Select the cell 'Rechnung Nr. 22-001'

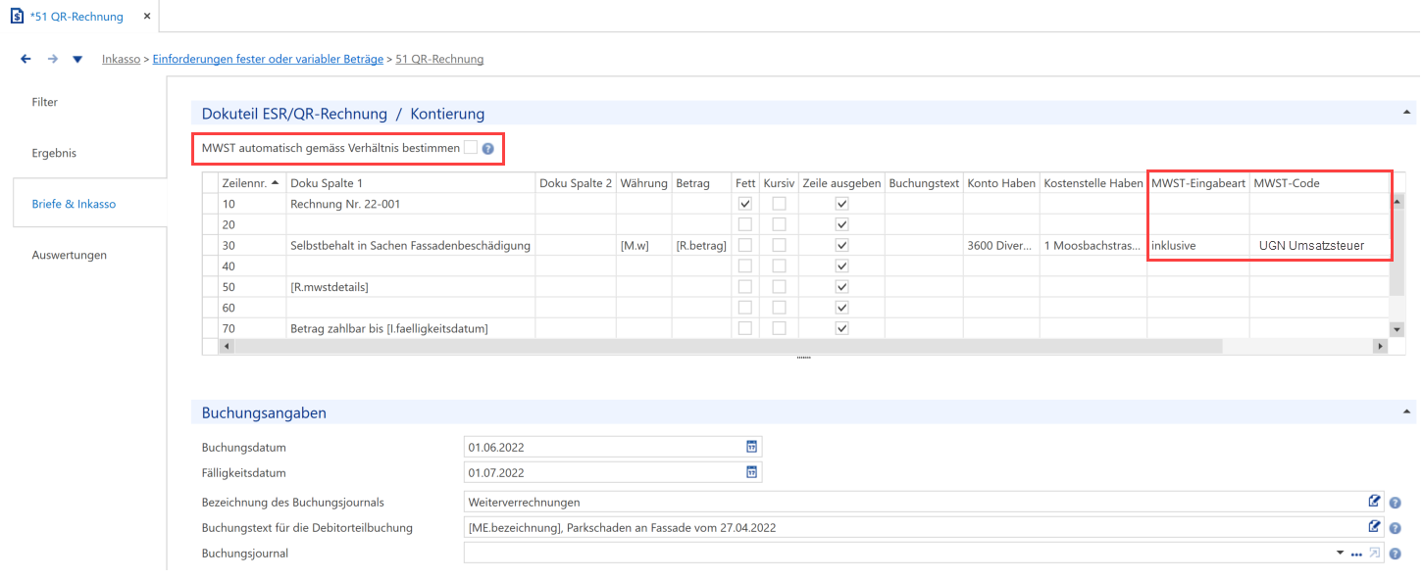[x=411, y=204]
